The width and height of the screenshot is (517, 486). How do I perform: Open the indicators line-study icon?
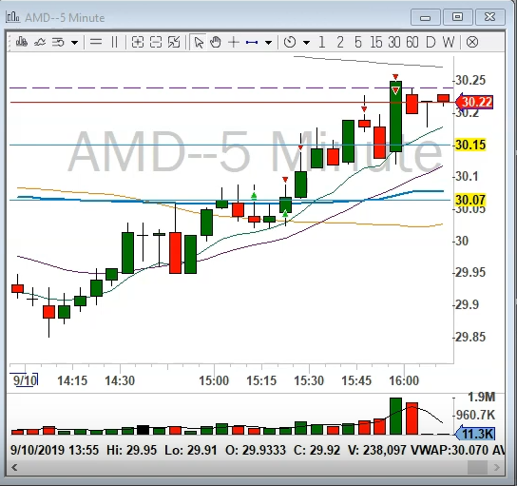(x=40, y=42)
